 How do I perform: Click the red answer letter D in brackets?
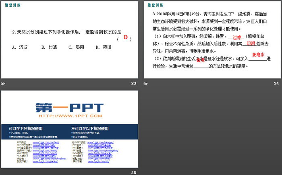click(125, 38)
